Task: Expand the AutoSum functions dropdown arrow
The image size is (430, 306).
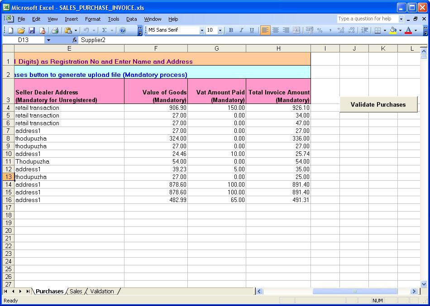Action: [x=112, y=30]
